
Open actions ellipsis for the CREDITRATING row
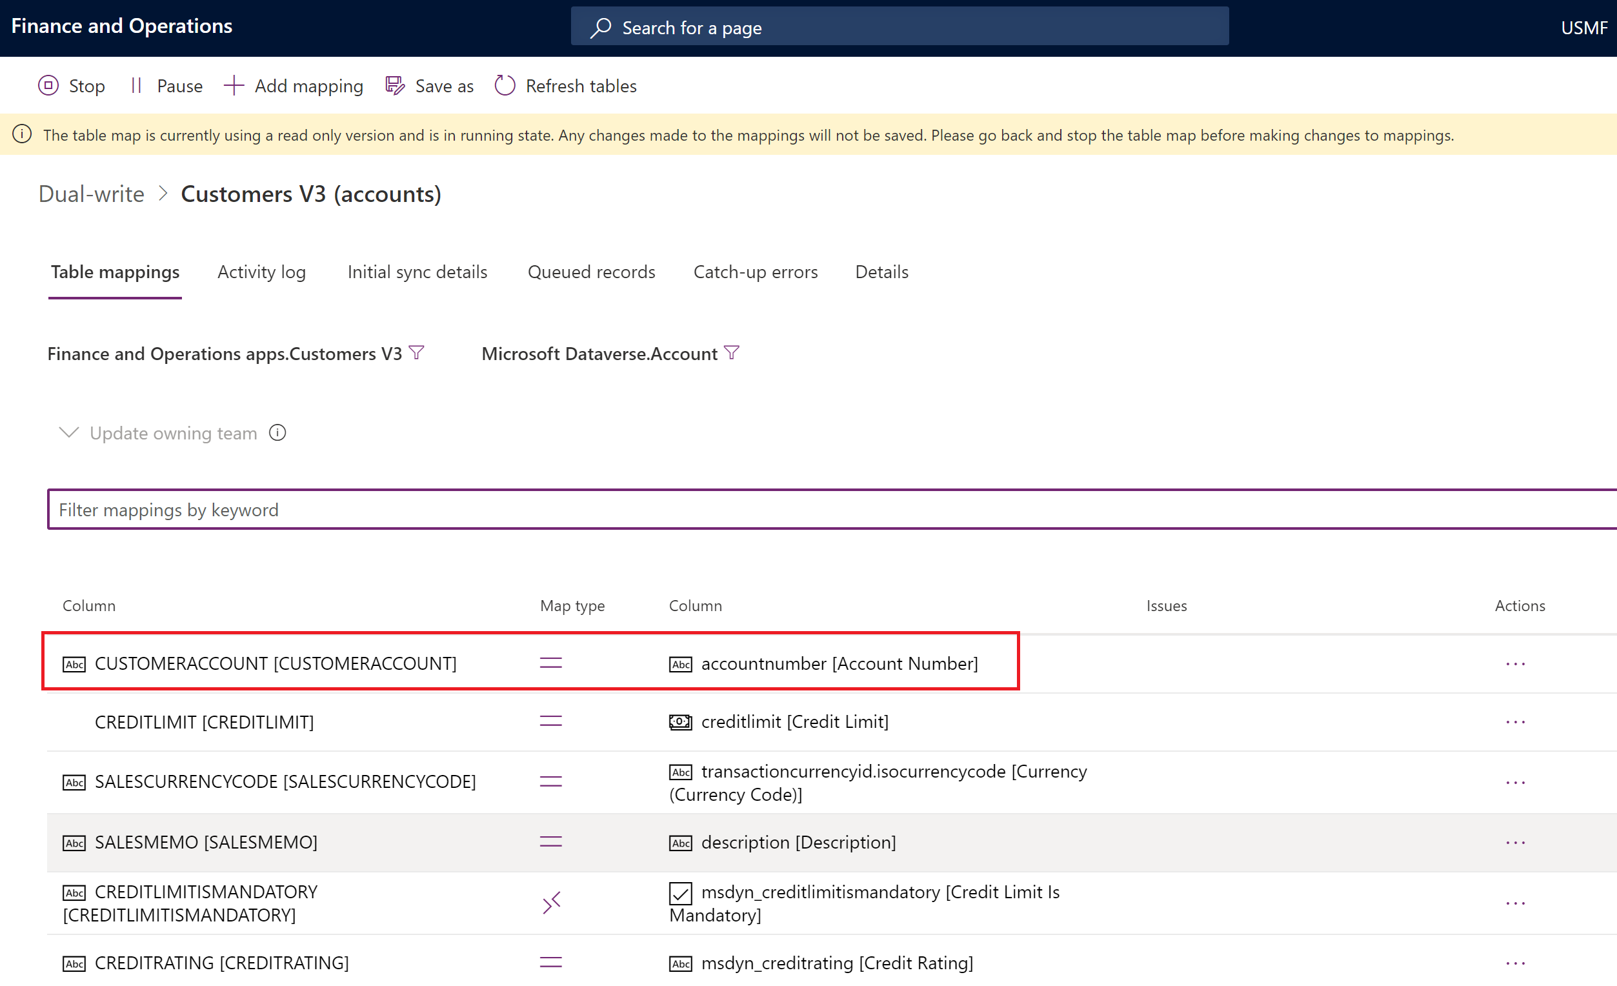pos(1515,963)
